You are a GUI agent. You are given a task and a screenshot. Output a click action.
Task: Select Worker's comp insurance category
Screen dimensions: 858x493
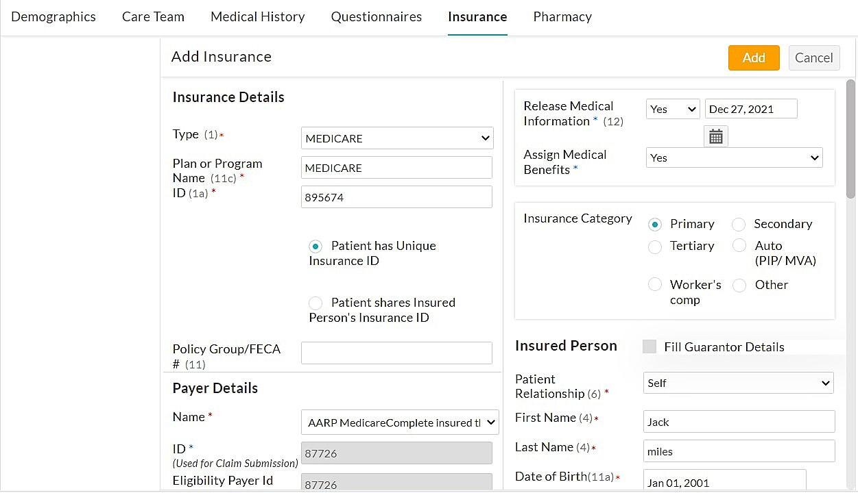click(x=655, y=284)
